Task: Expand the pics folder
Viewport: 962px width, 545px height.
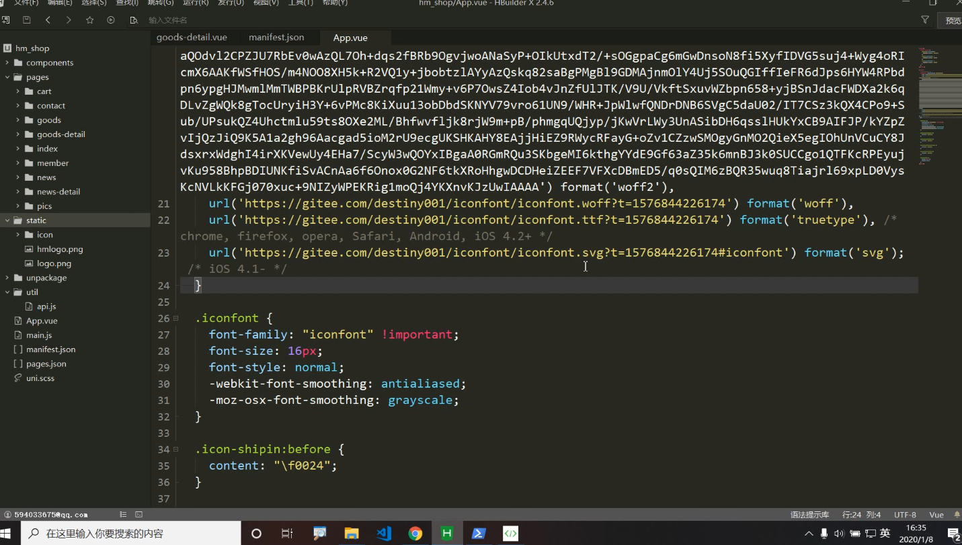Action: click(18, 206)
